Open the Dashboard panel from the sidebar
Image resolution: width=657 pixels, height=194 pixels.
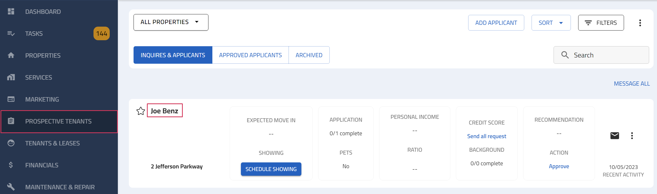tap(11, 11)
